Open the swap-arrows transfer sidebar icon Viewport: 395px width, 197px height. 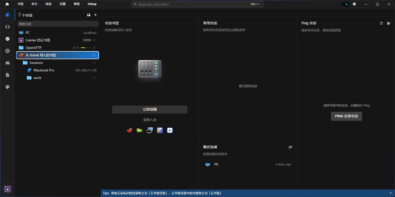(x=8, y=39)
